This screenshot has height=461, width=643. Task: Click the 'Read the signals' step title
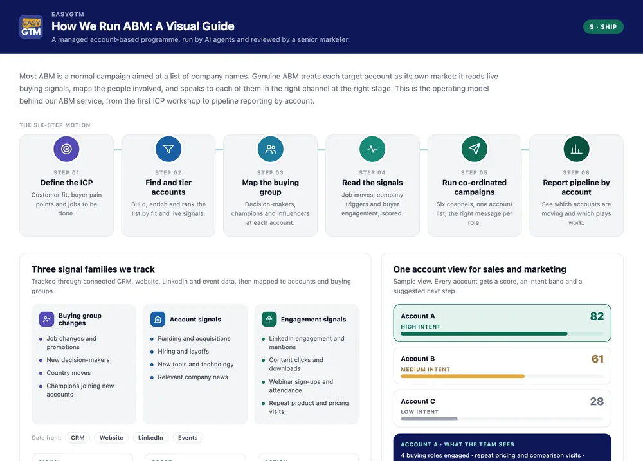tap(372, 183)
